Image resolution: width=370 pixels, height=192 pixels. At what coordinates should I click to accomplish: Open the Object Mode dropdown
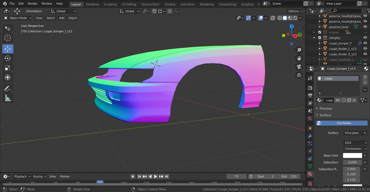click(x=18, y=18)
